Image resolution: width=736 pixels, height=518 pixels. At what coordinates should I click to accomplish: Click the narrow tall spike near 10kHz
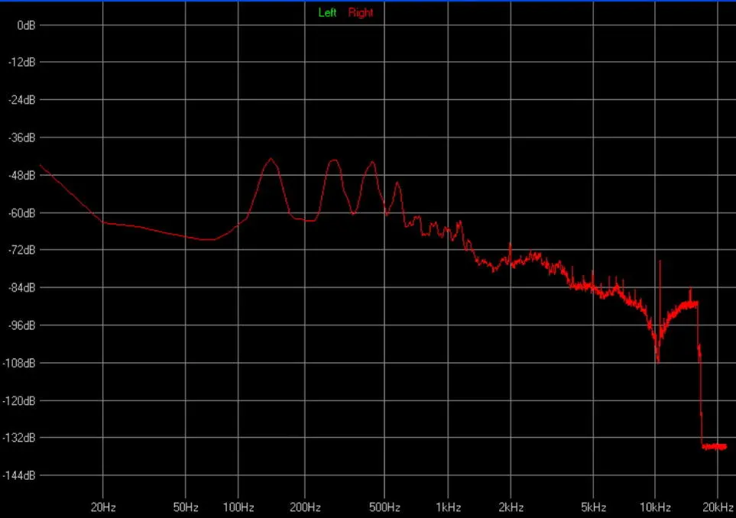pos(660,264)
